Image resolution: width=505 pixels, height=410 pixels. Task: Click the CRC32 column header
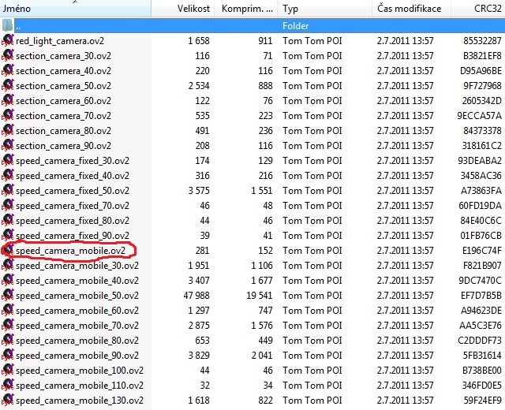click(x=483, y=8)
